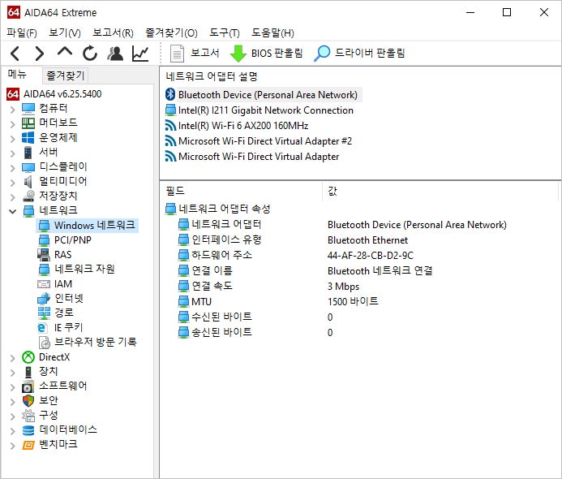Go forward with the right arrow toolbar icon
Screen dimensions: 562x479
click(x=39, y=54)
